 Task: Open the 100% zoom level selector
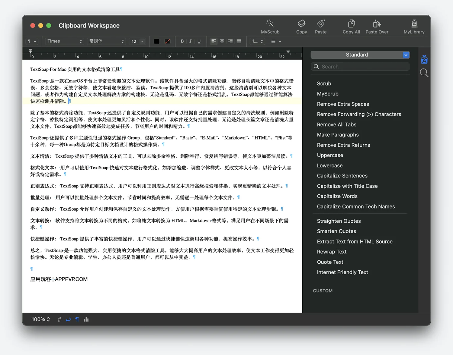[x=40, y=319]
